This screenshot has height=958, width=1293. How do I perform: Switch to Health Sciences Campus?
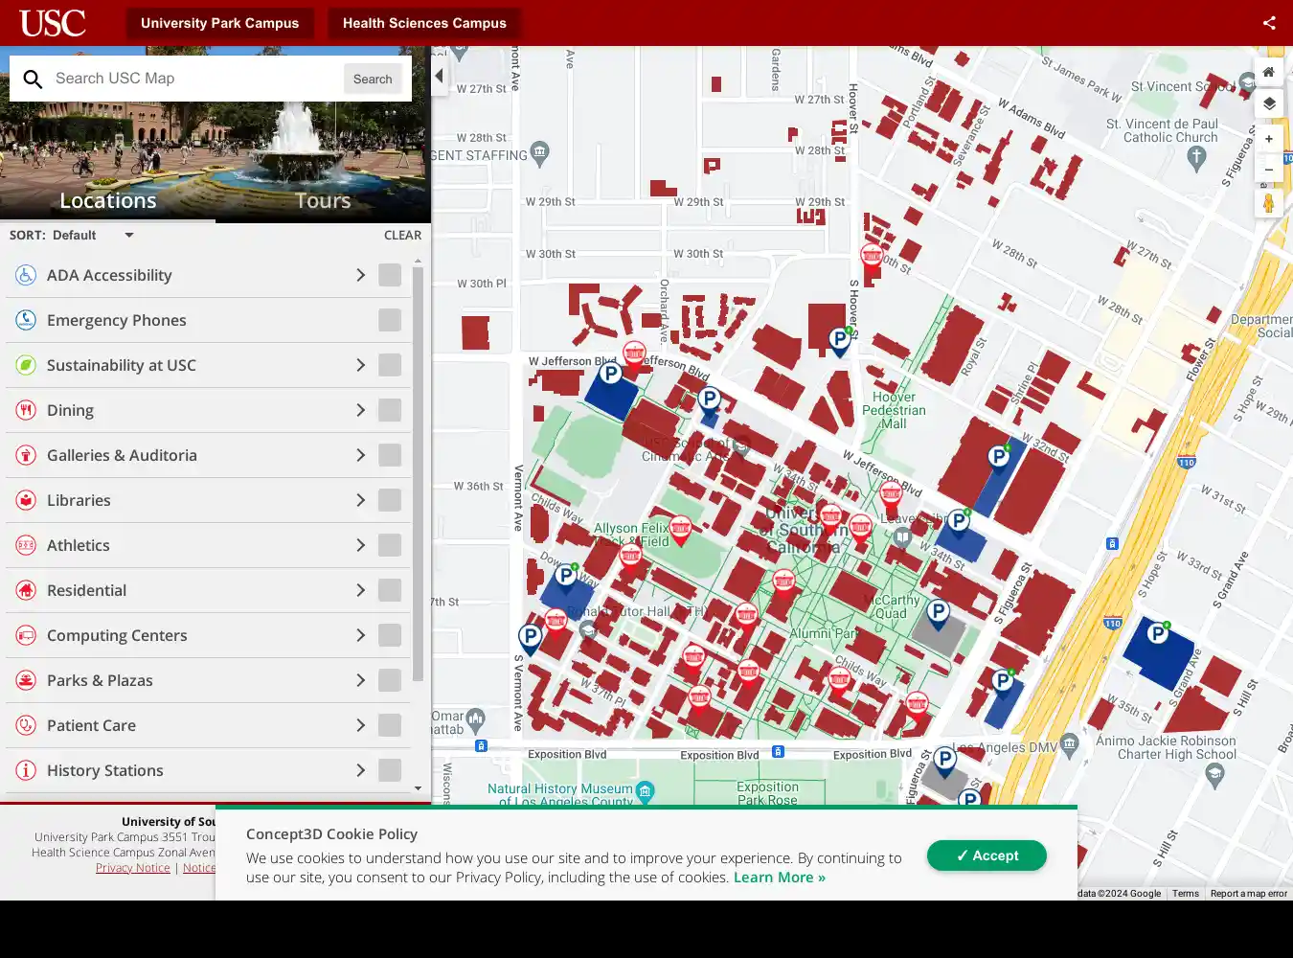pos(424,23)
